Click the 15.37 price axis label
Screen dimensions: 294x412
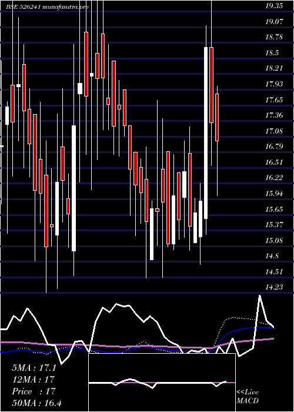click(274, 225)
